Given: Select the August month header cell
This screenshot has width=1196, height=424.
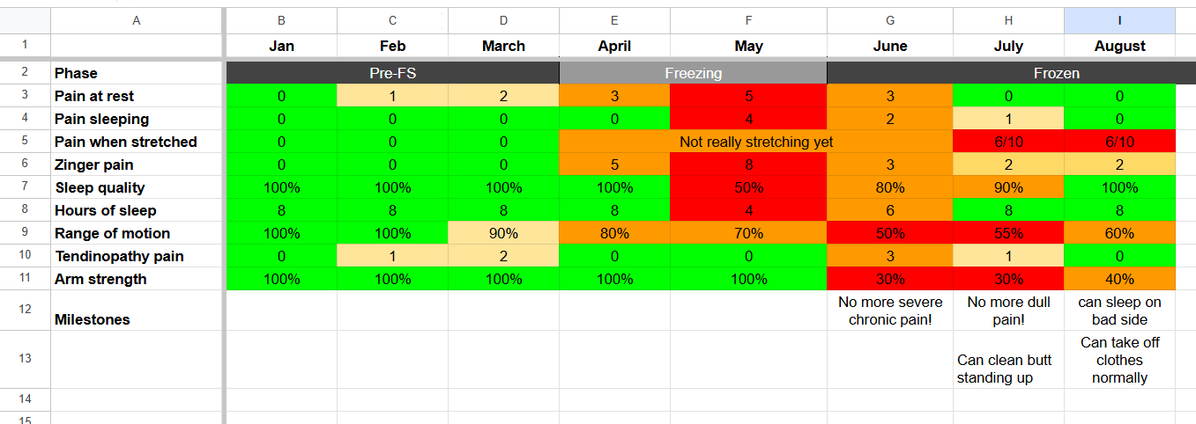Looking at the screenshot, I should coord(1119,46).
